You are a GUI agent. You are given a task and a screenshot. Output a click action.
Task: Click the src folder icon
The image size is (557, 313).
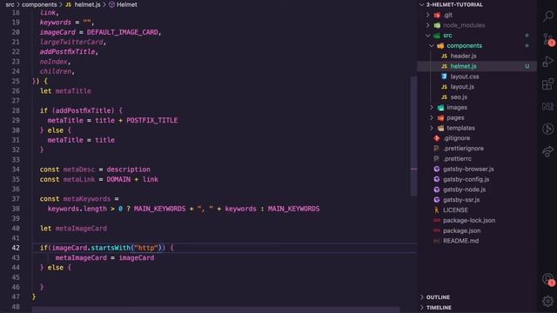(x=437, y=36)
